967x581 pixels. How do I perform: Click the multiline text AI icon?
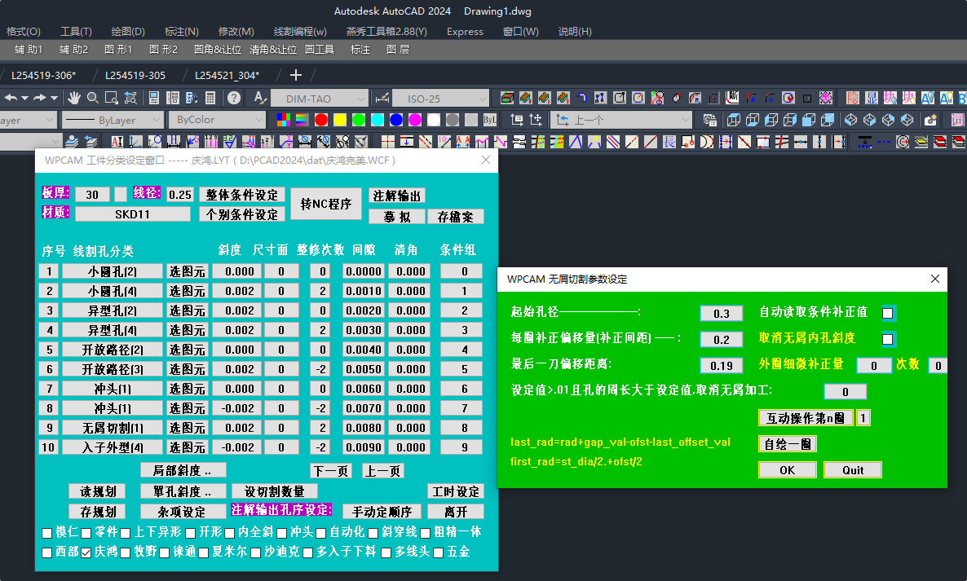point(117,143)
